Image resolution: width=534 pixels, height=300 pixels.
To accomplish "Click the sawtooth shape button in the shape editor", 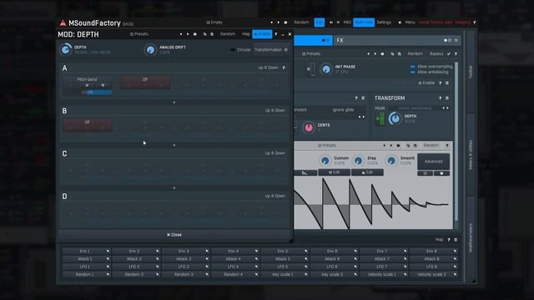I will [305, 172].
